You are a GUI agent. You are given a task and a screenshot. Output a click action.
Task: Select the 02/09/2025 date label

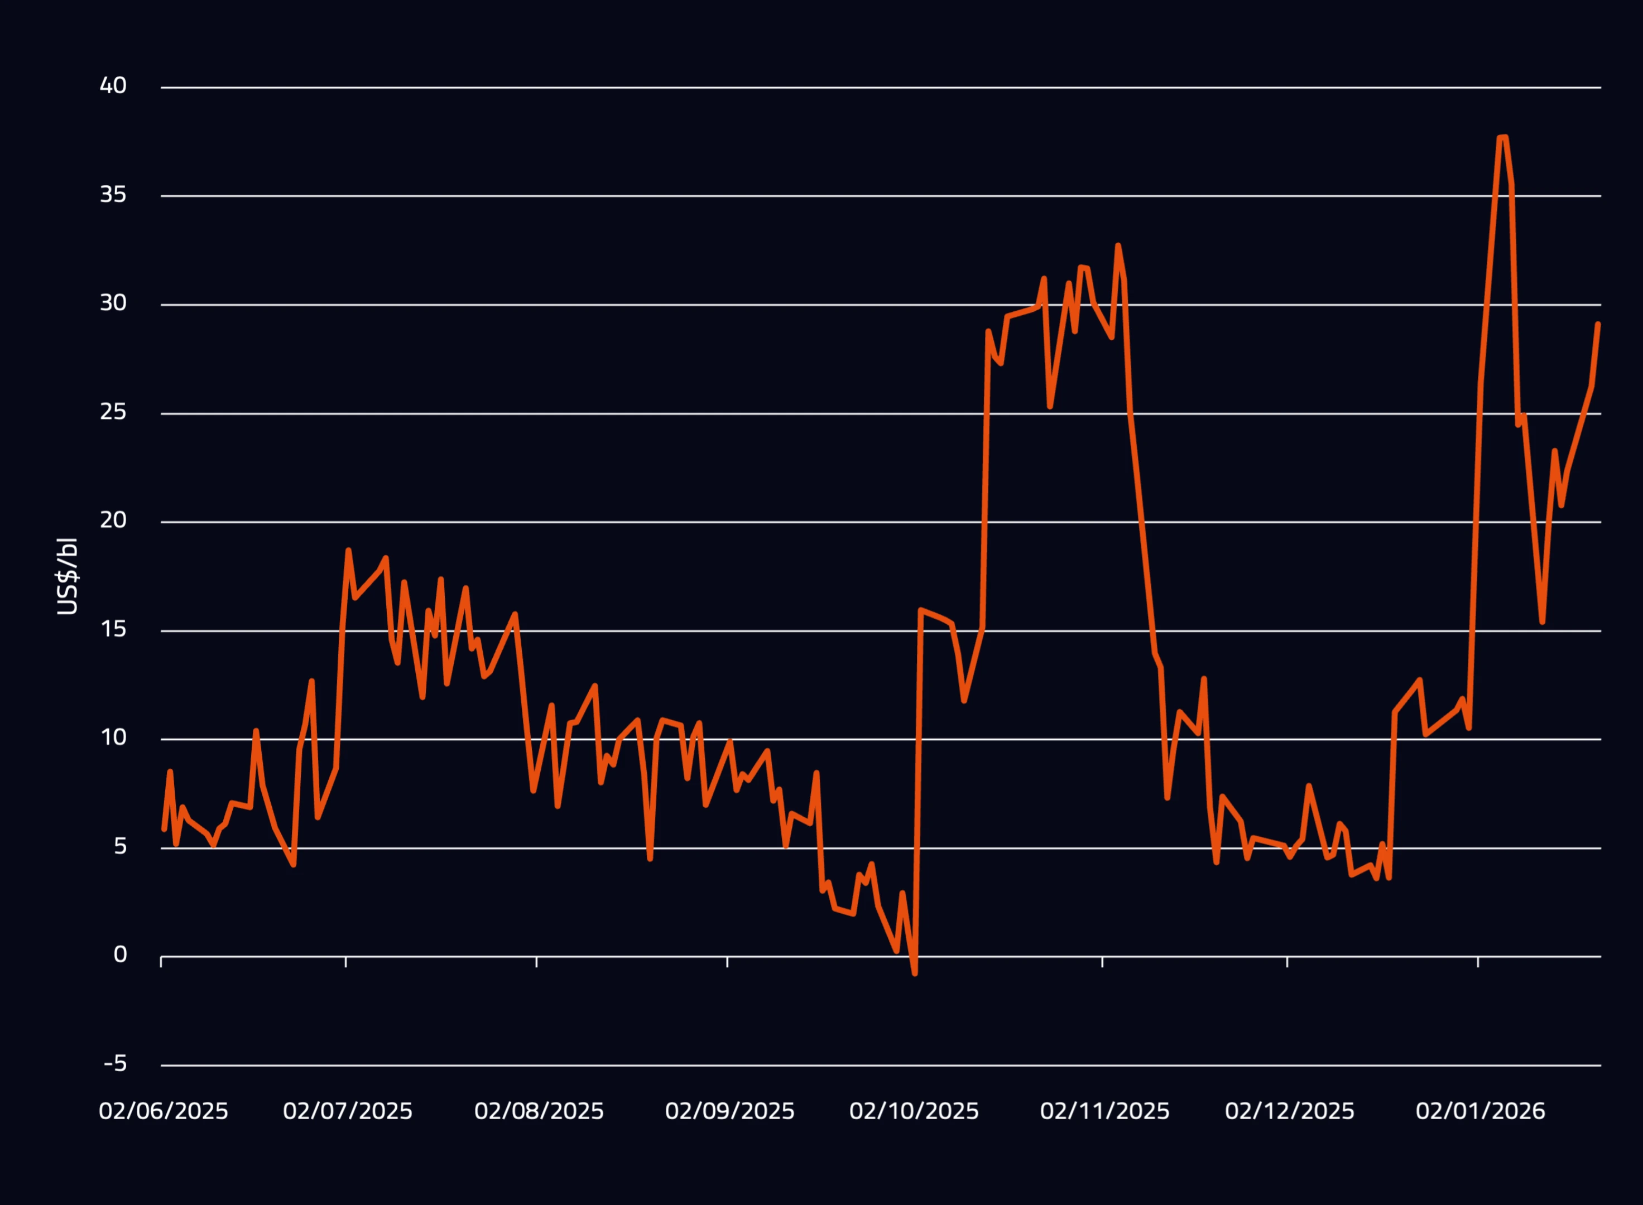[x=729, y=1112]
